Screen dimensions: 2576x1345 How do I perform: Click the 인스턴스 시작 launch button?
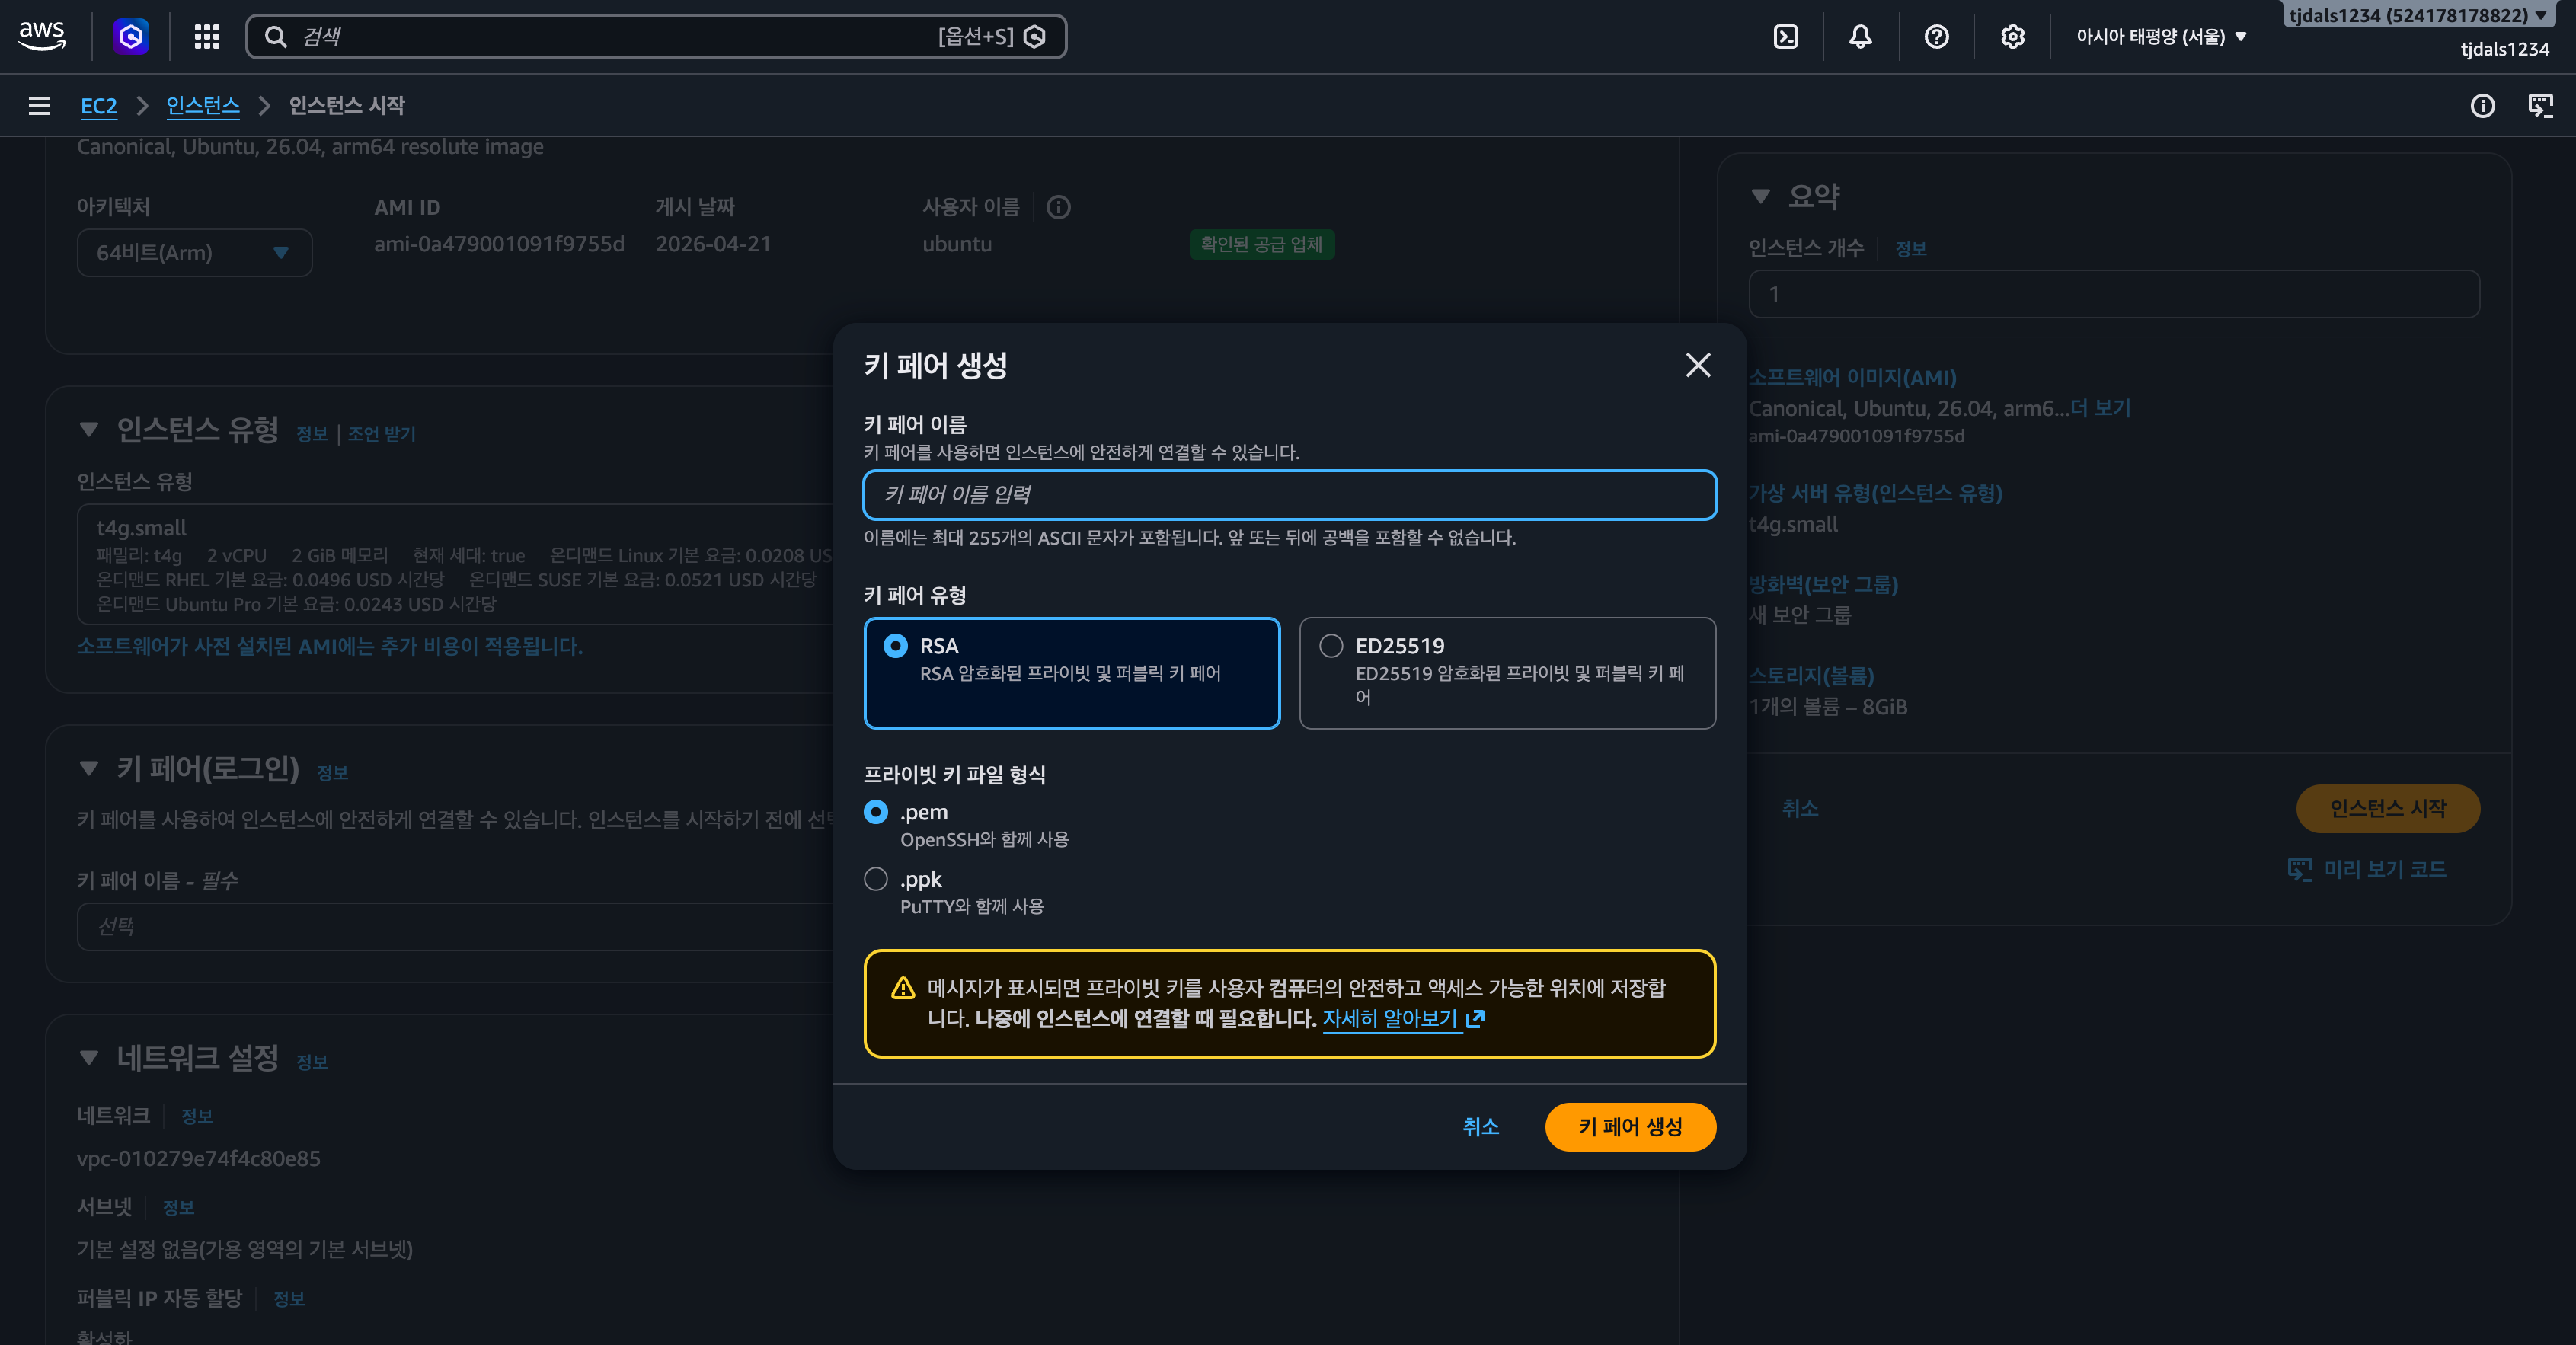click(2387, 808)
